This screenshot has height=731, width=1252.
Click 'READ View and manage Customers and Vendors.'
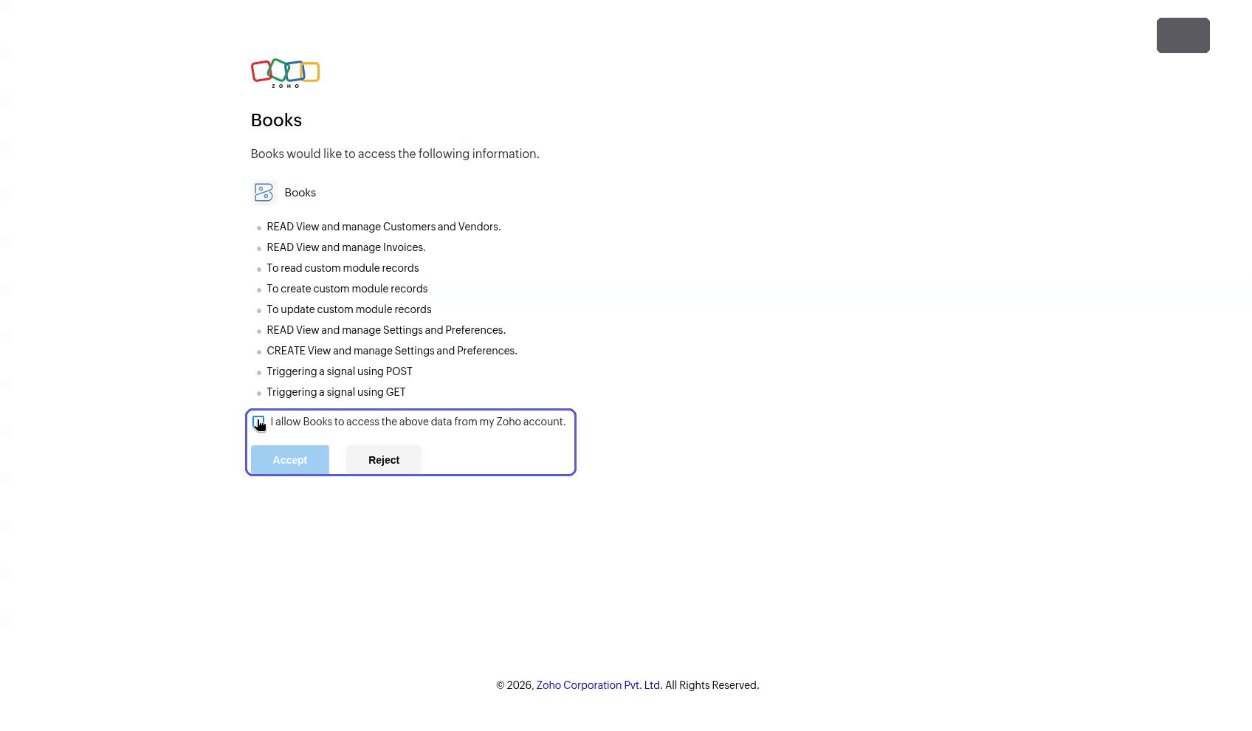384,227
